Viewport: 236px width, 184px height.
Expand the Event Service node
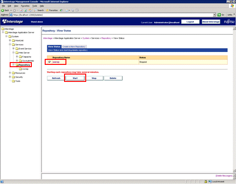tap(13, 48)
